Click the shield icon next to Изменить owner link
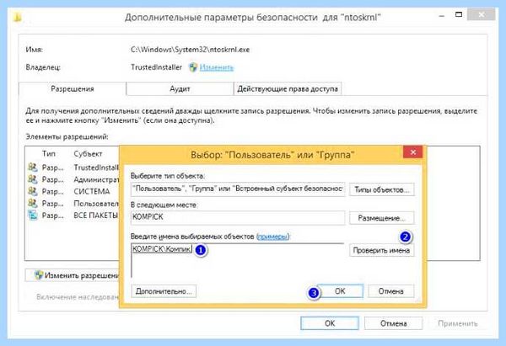The image size is (506, 346). coord(193,67)
